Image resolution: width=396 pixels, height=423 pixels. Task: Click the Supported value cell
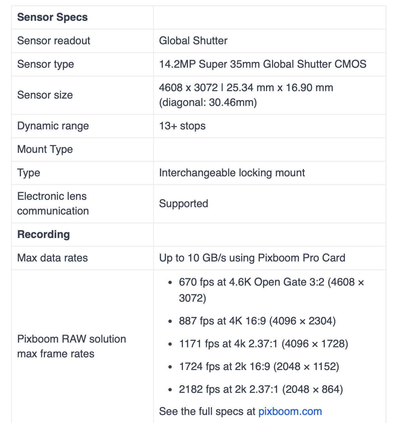tap(184, 204)
